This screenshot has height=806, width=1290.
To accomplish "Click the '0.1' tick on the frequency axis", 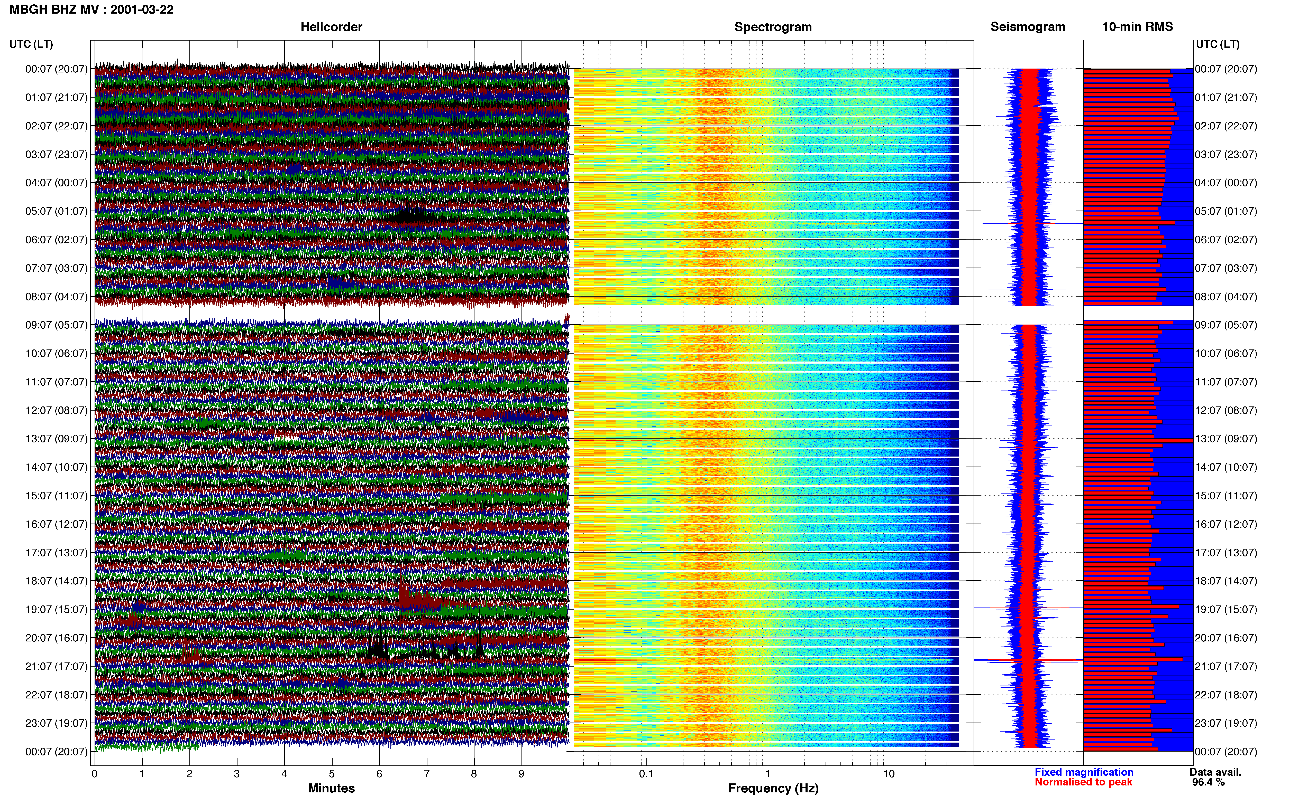I will point(646,774).
